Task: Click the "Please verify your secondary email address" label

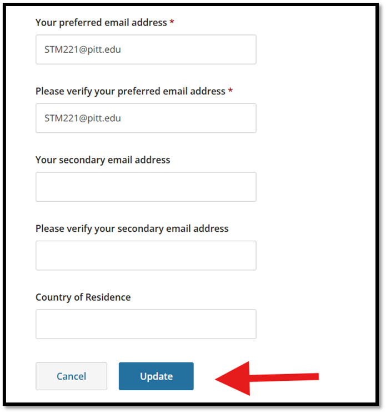Action: point(132,228)
